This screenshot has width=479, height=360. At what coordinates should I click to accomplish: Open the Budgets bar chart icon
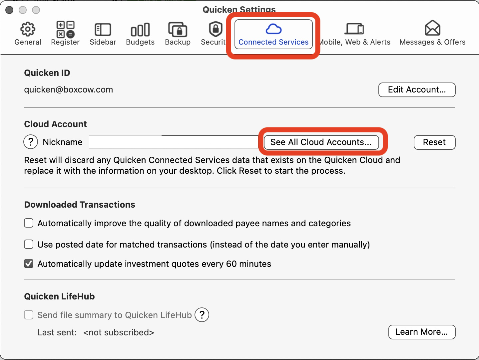click(x=140, y=30)
